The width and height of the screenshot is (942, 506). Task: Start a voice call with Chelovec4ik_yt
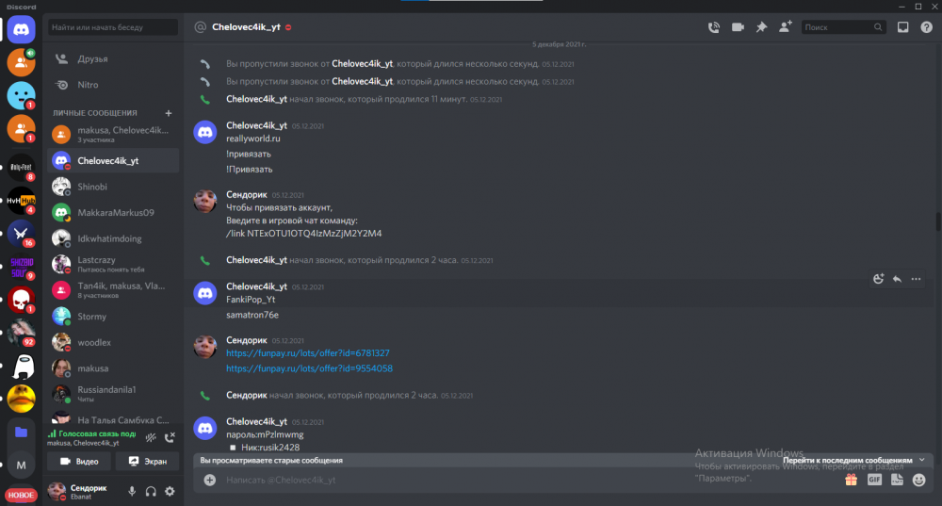click(714, 27)
